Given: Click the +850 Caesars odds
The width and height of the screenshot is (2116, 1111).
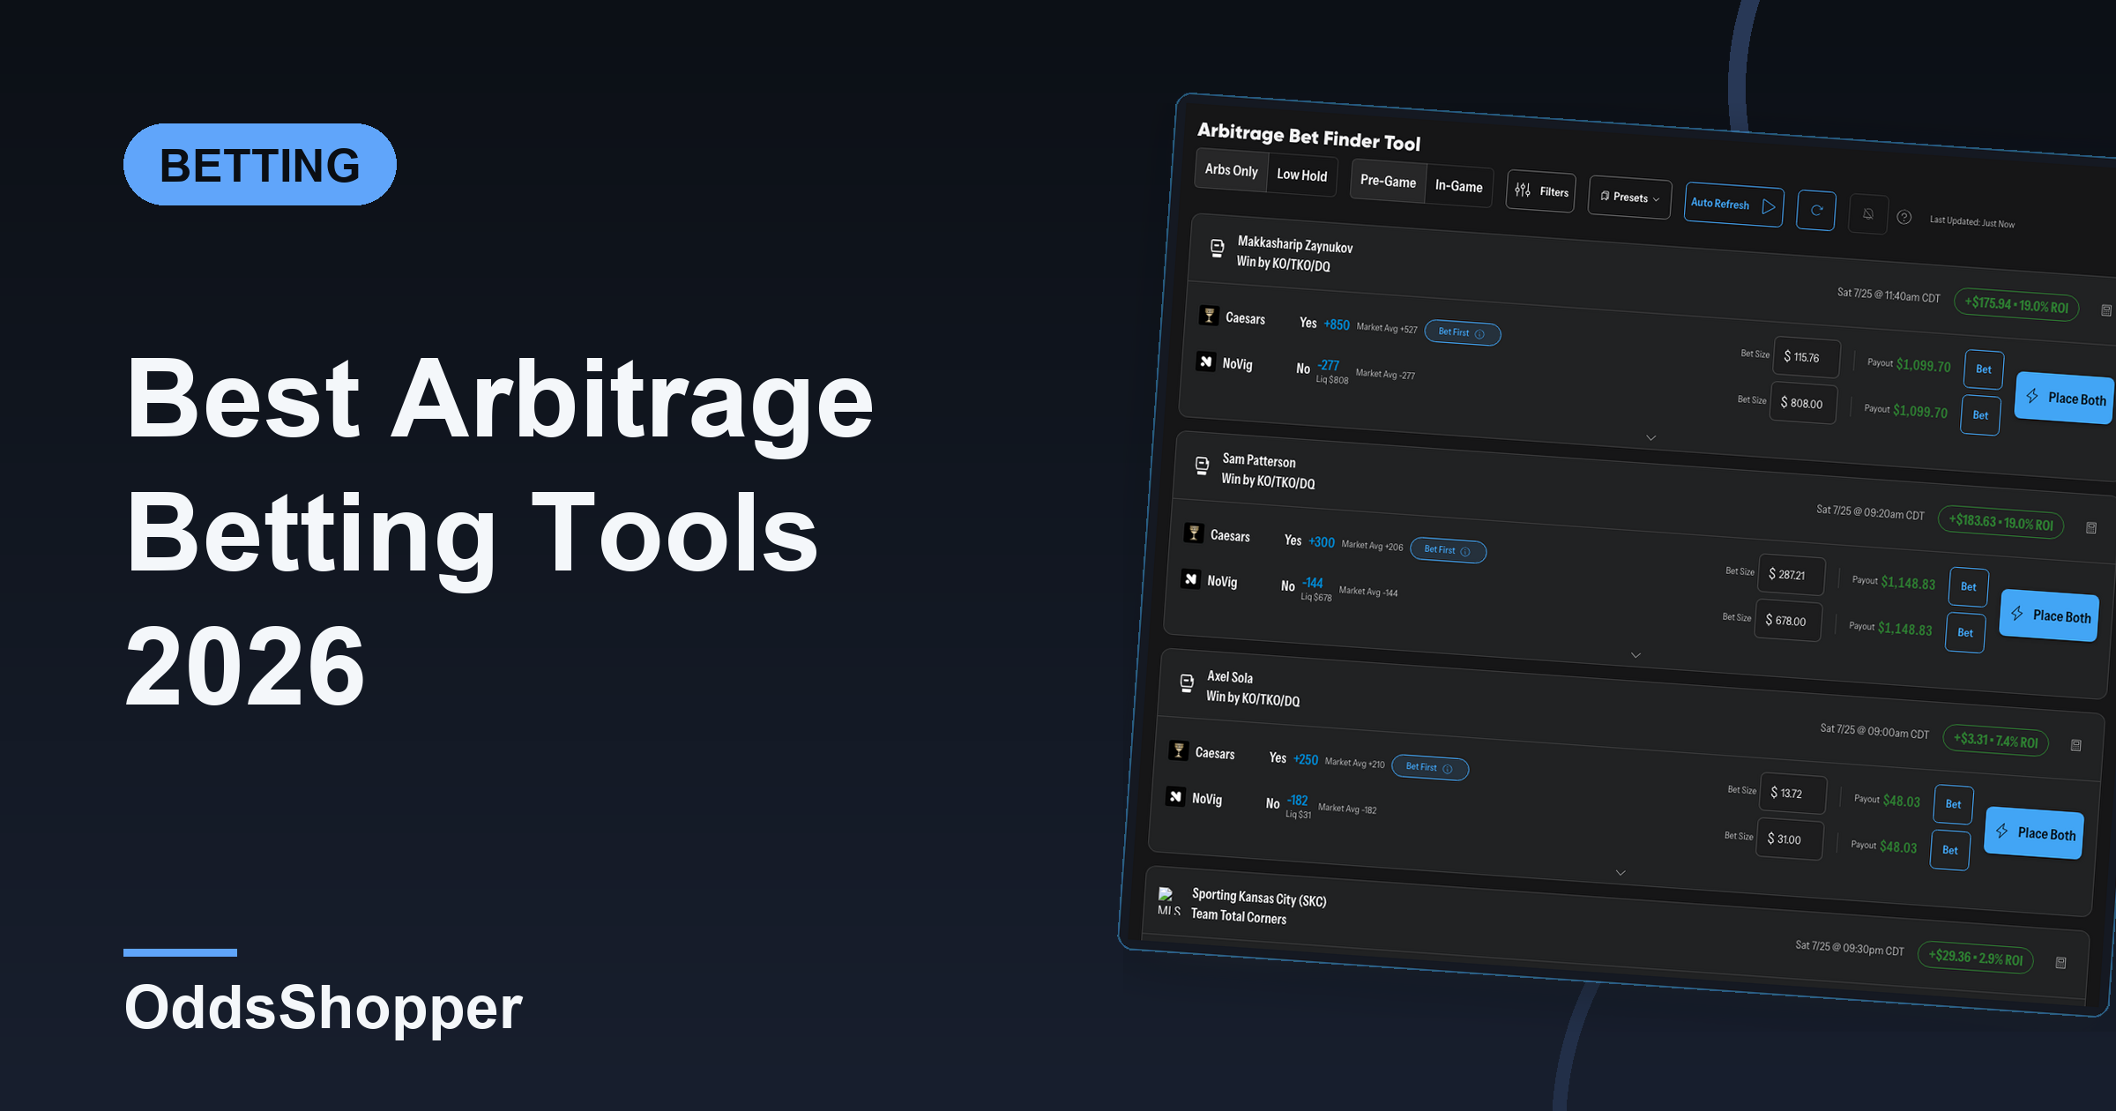Looking at the screenshot, I should point(1337,324).
